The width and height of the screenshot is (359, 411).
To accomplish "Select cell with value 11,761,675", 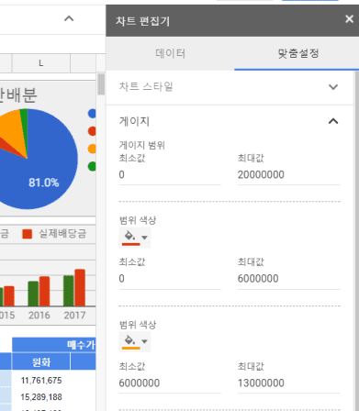I will [41, 381].
